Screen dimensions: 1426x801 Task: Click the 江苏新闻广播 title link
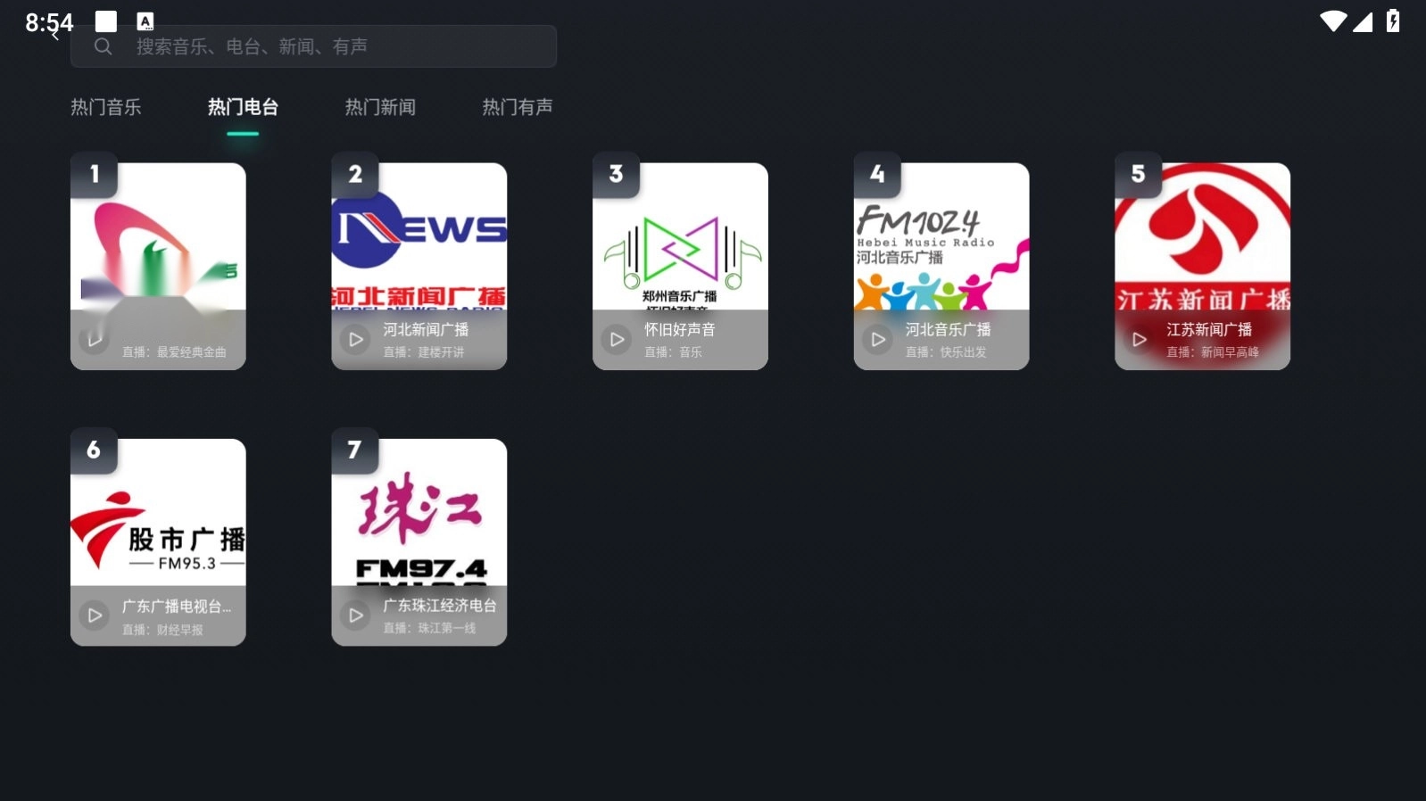click(x=1208, y=329)
